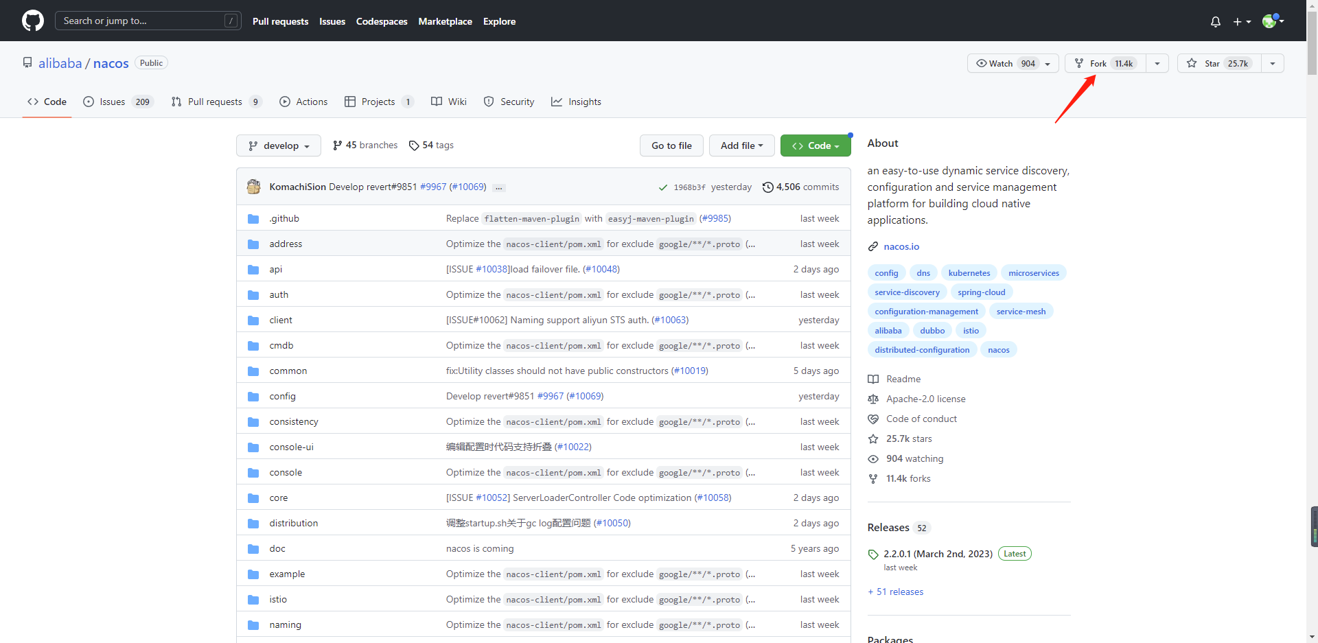Open the example folder
1318x643 pixels.
coord(287,574)
